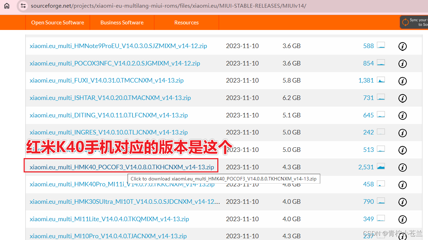The width and height of the screenshot is (428, 240).
Task: View info icon for HMK30SUltra row
Action: point(402,202)
